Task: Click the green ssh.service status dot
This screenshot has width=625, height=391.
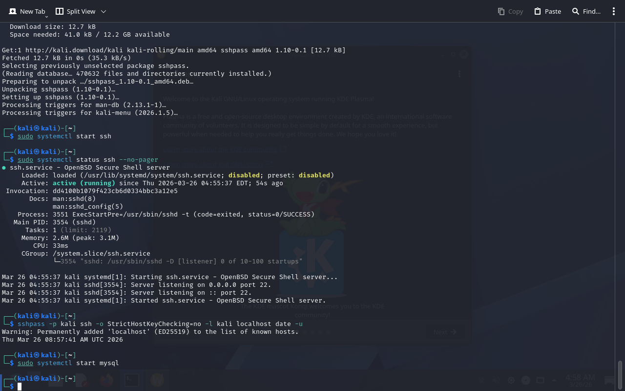Action: pos(4,168)
